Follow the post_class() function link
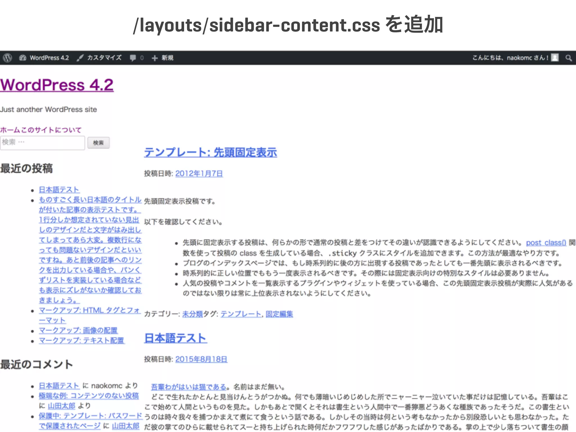This screenshot has height=432, width=576. coord(546,242)
